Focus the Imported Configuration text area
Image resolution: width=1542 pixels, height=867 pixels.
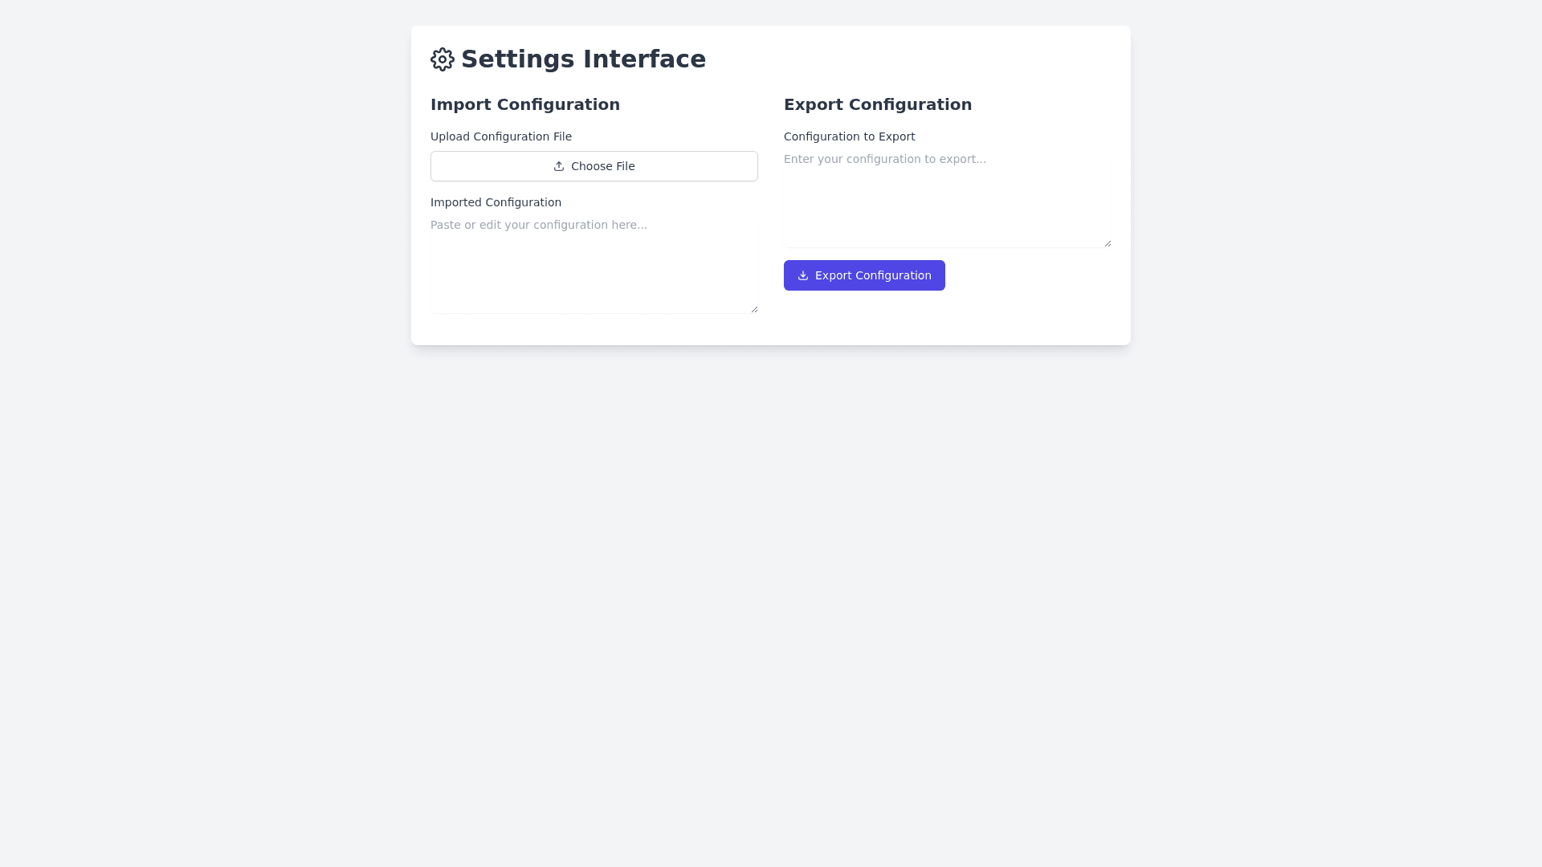coord(594,273)
